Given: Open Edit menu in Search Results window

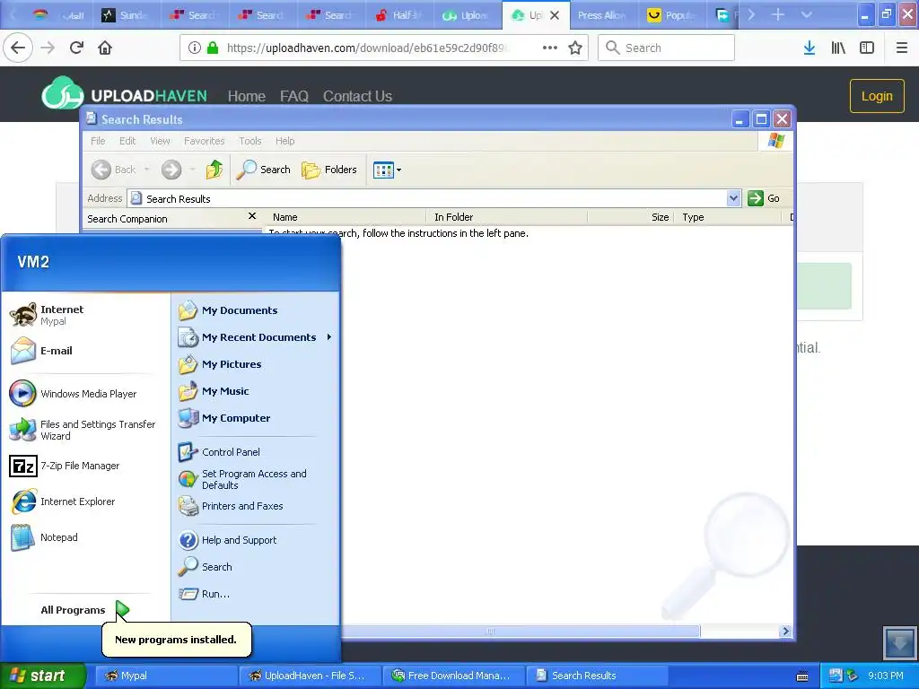Looking at the screenshot, I should pyautogui.click(x=127, y=141).
